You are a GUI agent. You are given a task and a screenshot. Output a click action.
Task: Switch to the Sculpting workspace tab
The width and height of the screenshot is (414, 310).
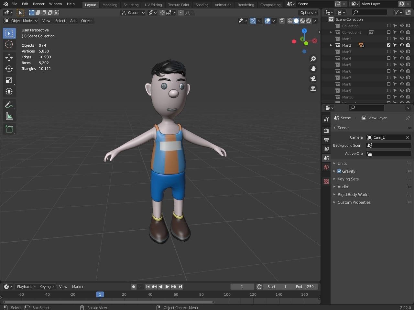click(x=131, y=5)
